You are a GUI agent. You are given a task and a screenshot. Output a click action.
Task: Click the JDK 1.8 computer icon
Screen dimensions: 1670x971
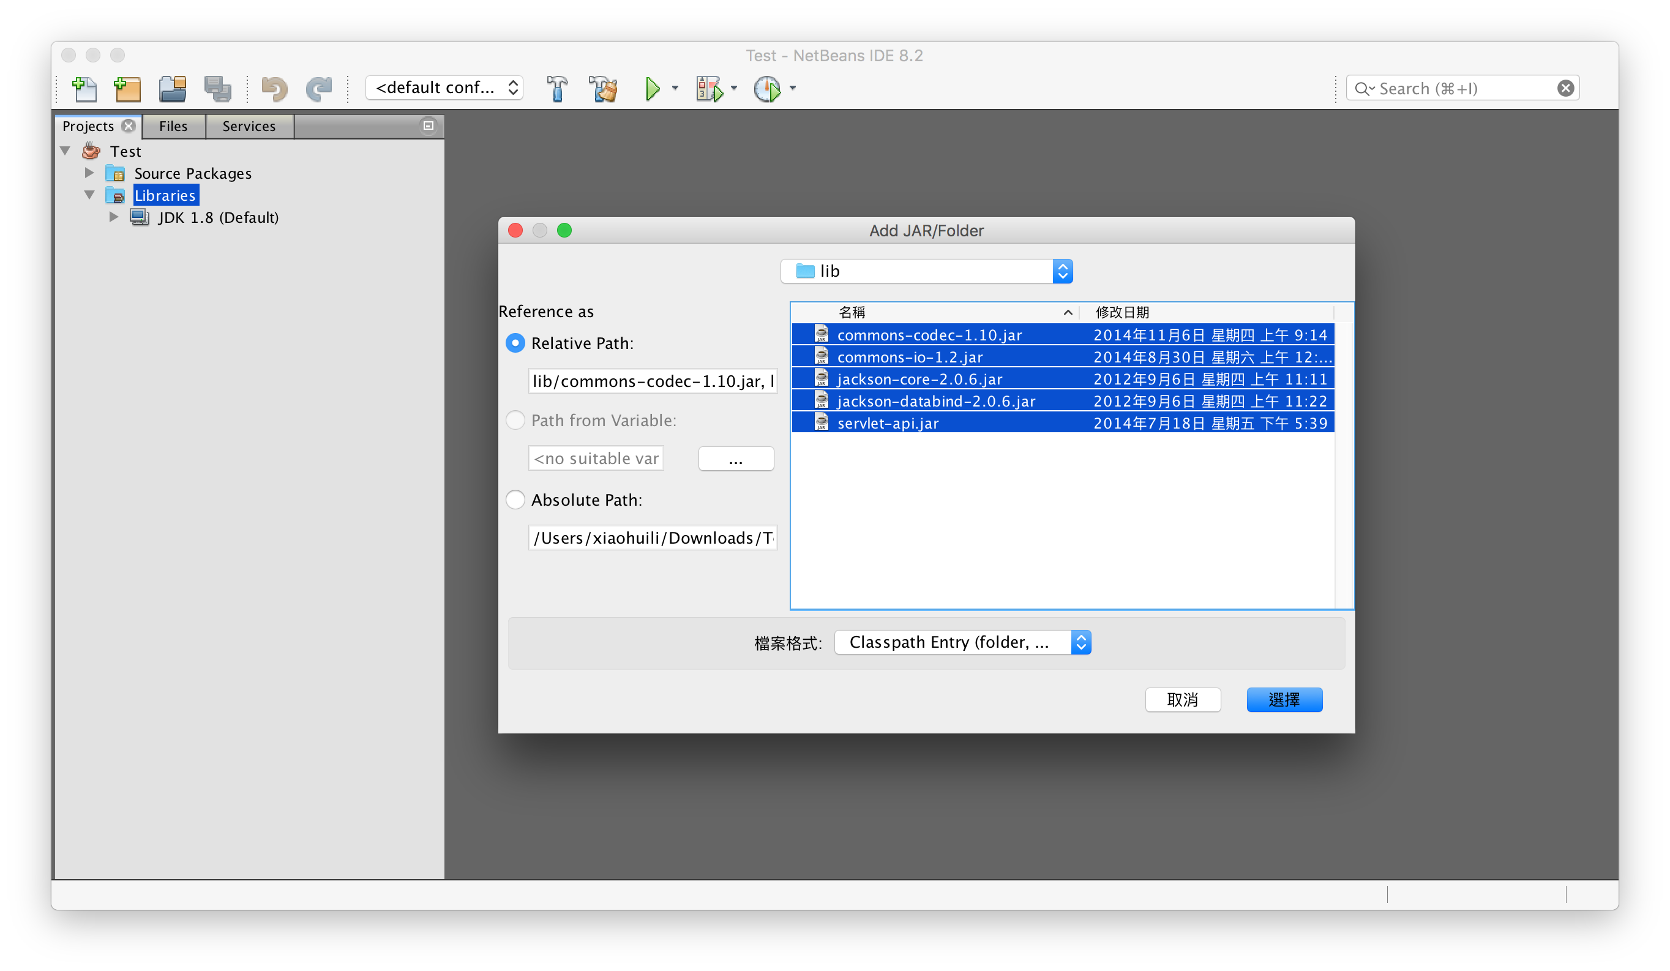pyautogui.click(x=139, y=217)
